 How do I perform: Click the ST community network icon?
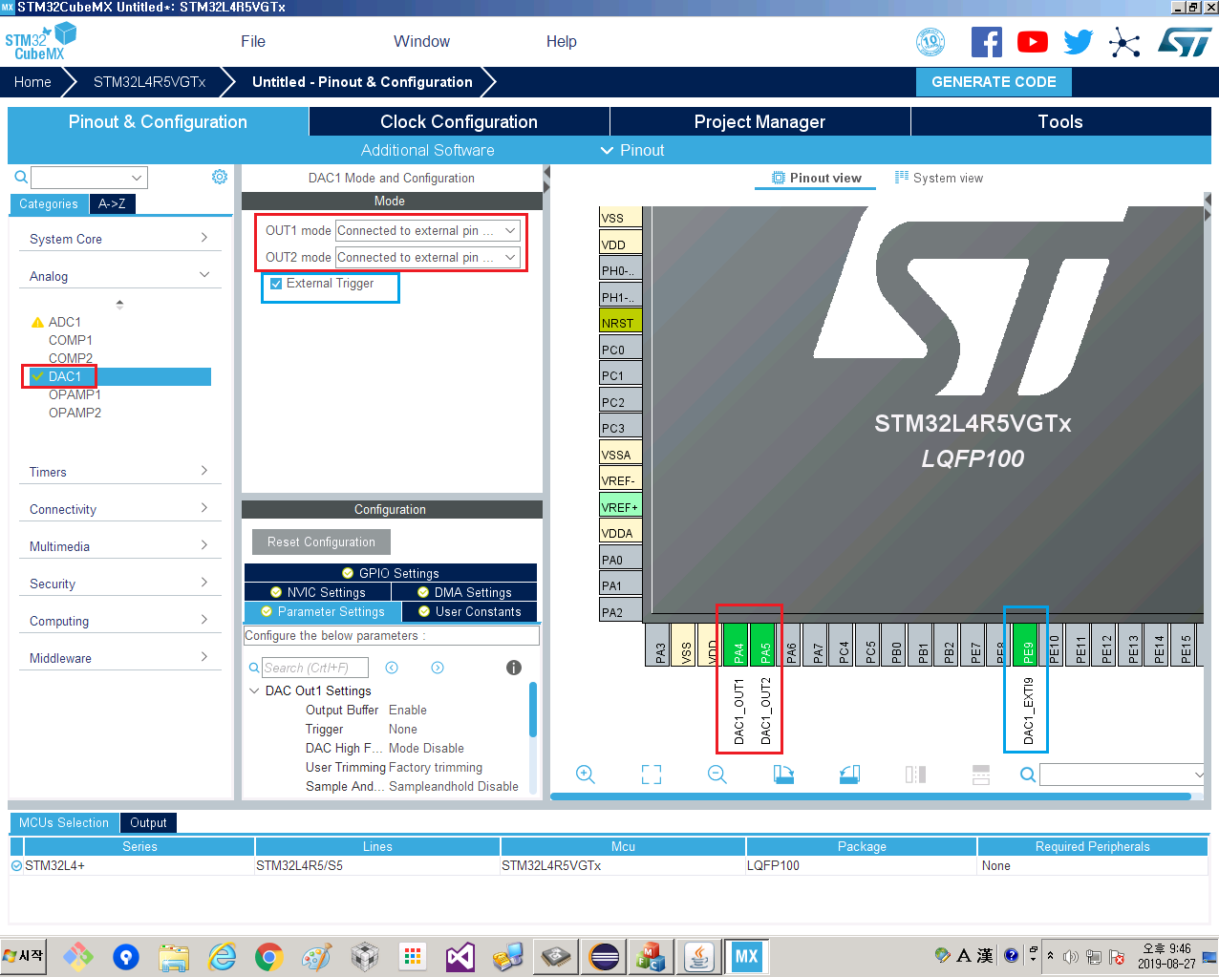[x=1125, y=42]
